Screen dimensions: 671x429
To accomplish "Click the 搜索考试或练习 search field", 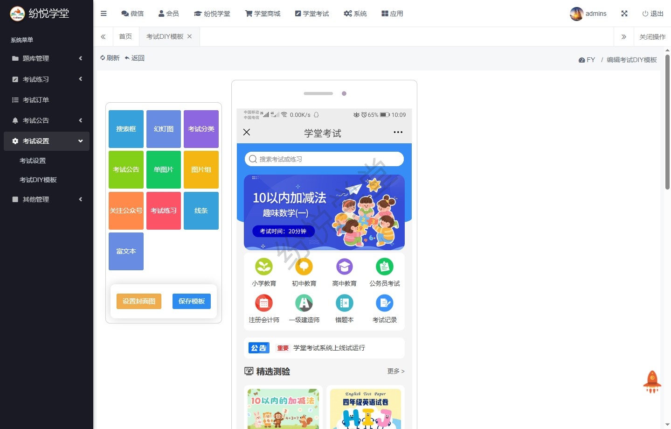I will 324,159.
